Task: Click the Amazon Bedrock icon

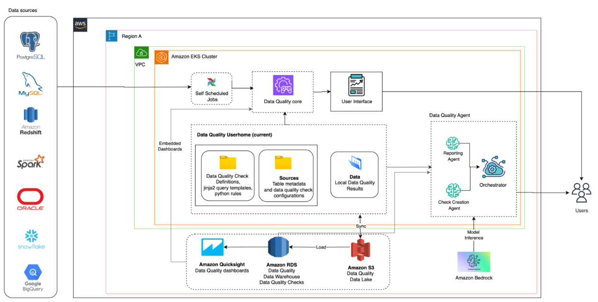Action: pos(473,262)
